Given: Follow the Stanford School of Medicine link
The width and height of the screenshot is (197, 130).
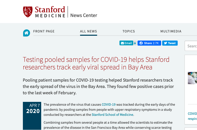Looking at the screenshot, I should coord(112,115).
